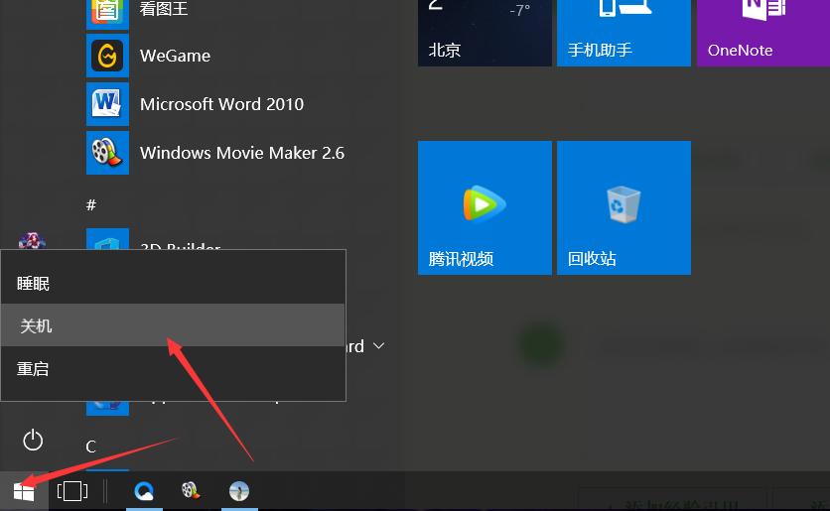The image size is (830, 511).
Task: Open Windows Movie Maker 2.6 icon
Action: pos(107,153)
